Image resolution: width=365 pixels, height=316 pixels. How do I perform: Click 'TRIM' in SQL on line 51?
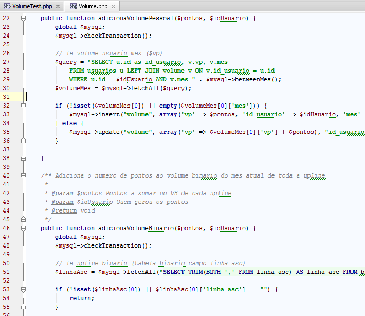(x=195, y=272)
